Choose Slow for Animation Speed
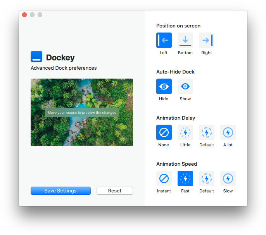 pyautogui.click(x=228, y=178)
